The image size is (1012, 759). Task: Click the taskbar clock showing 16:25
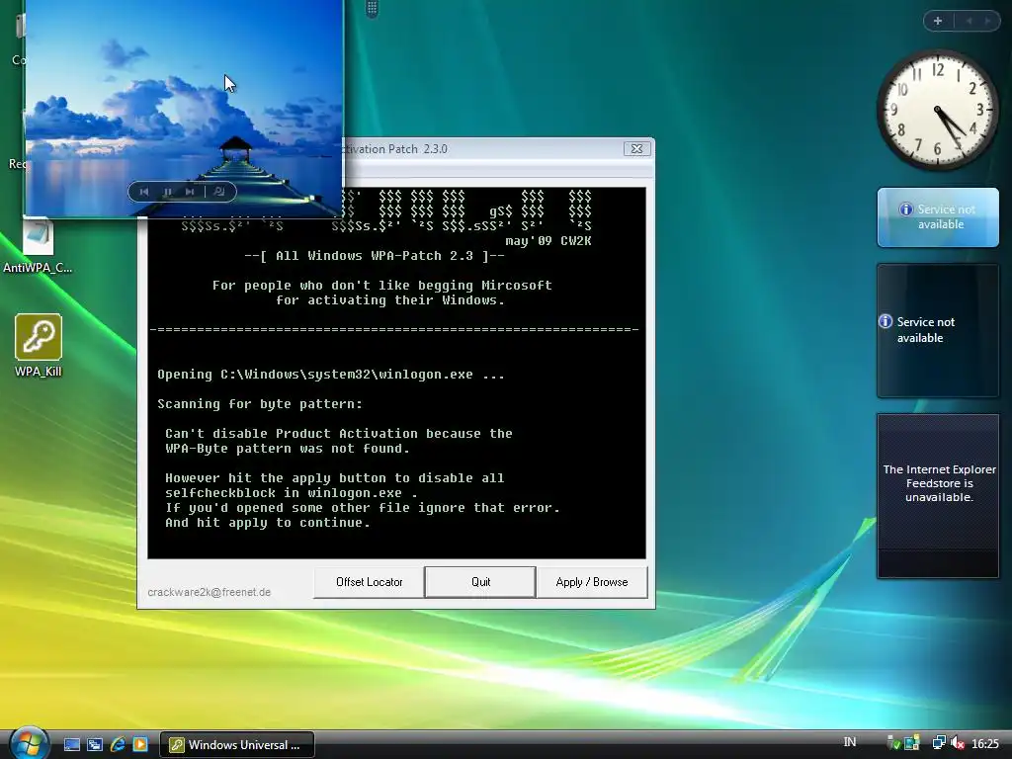(985, 744)
